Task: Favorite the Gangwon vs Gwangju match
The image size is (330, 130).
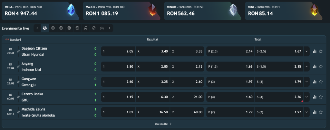Action: pyautogui.click(x=321, y=82)
